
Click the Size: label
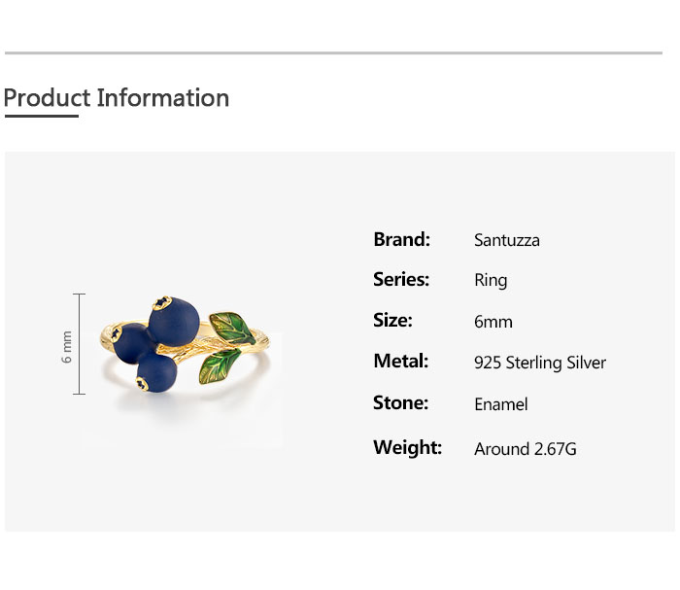click(x=392, y=321)
